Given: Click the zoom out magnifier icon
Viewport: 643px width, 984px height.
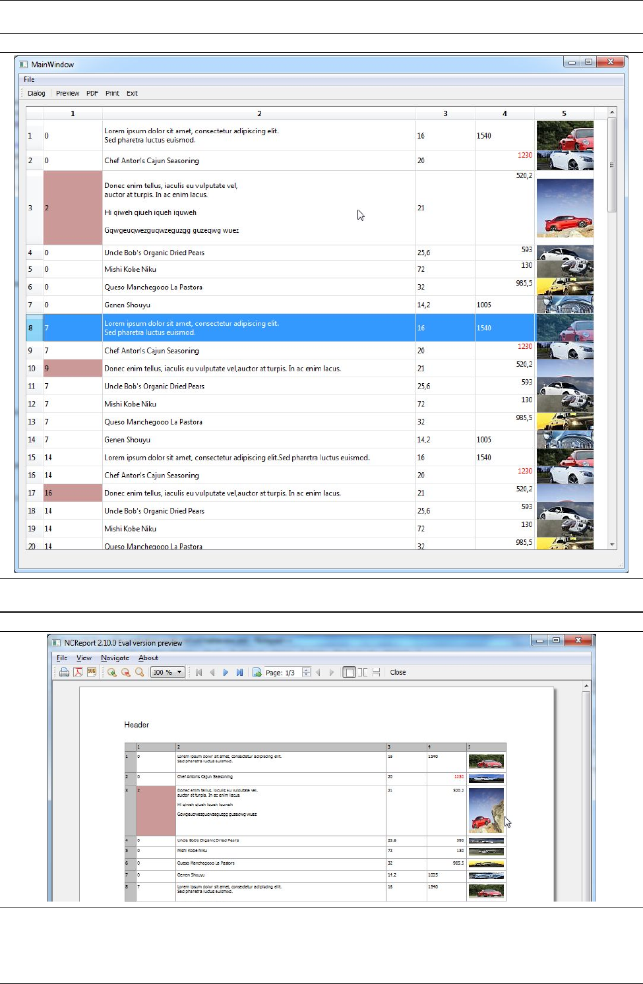Looking at the screenshot, I should (125, 672).
